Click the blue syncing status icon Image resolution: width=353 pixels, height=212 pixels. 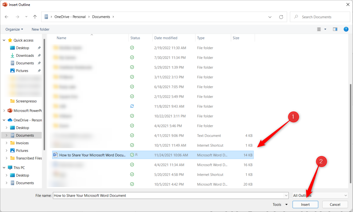point(132,106)
